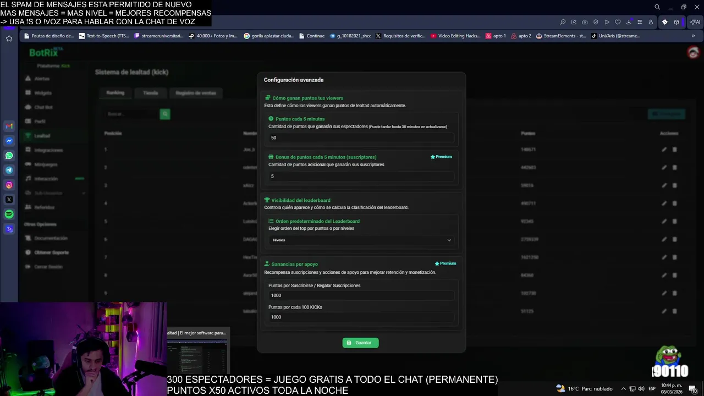The width and height of the screenshot is (704, 396).
Task: Click the browser shield privacy icon
Action: [x=596, y=22]
